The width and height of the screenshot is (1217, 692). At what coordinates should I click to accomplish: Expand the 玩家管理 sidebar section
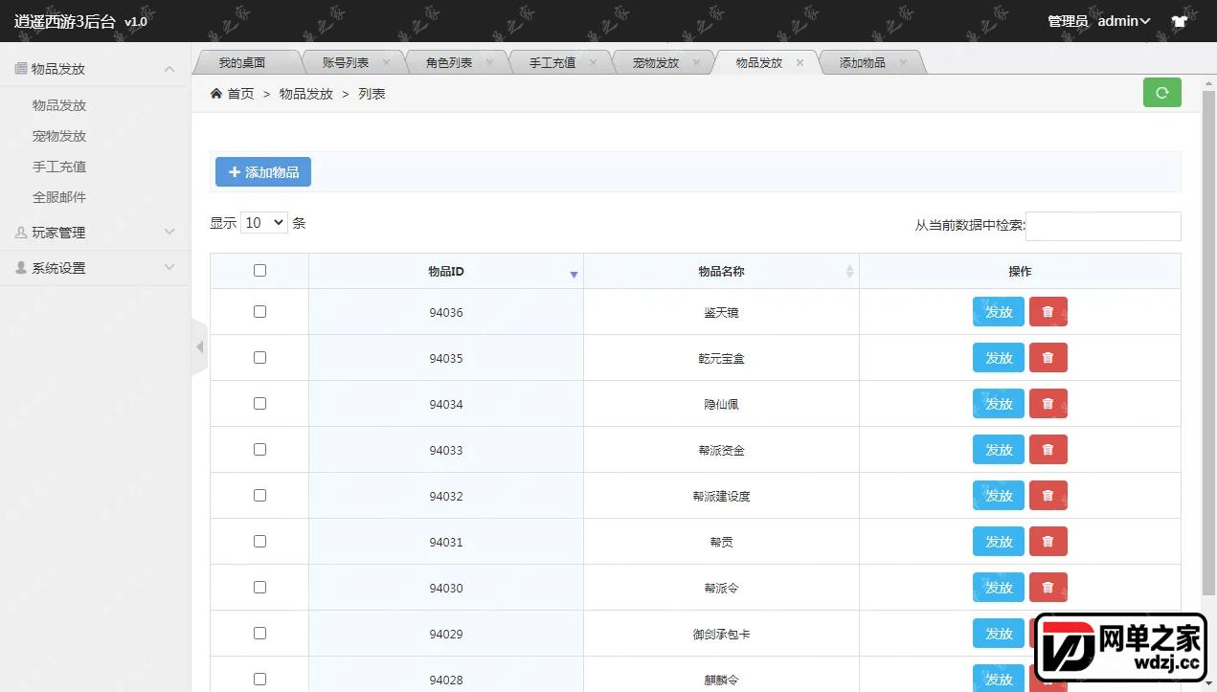click(x=96, y=233)
